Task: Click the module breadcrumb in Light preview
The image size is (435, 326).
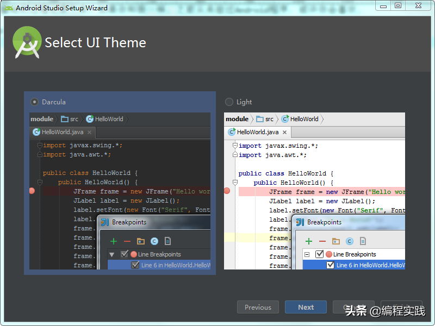Action: click(237, 119)
